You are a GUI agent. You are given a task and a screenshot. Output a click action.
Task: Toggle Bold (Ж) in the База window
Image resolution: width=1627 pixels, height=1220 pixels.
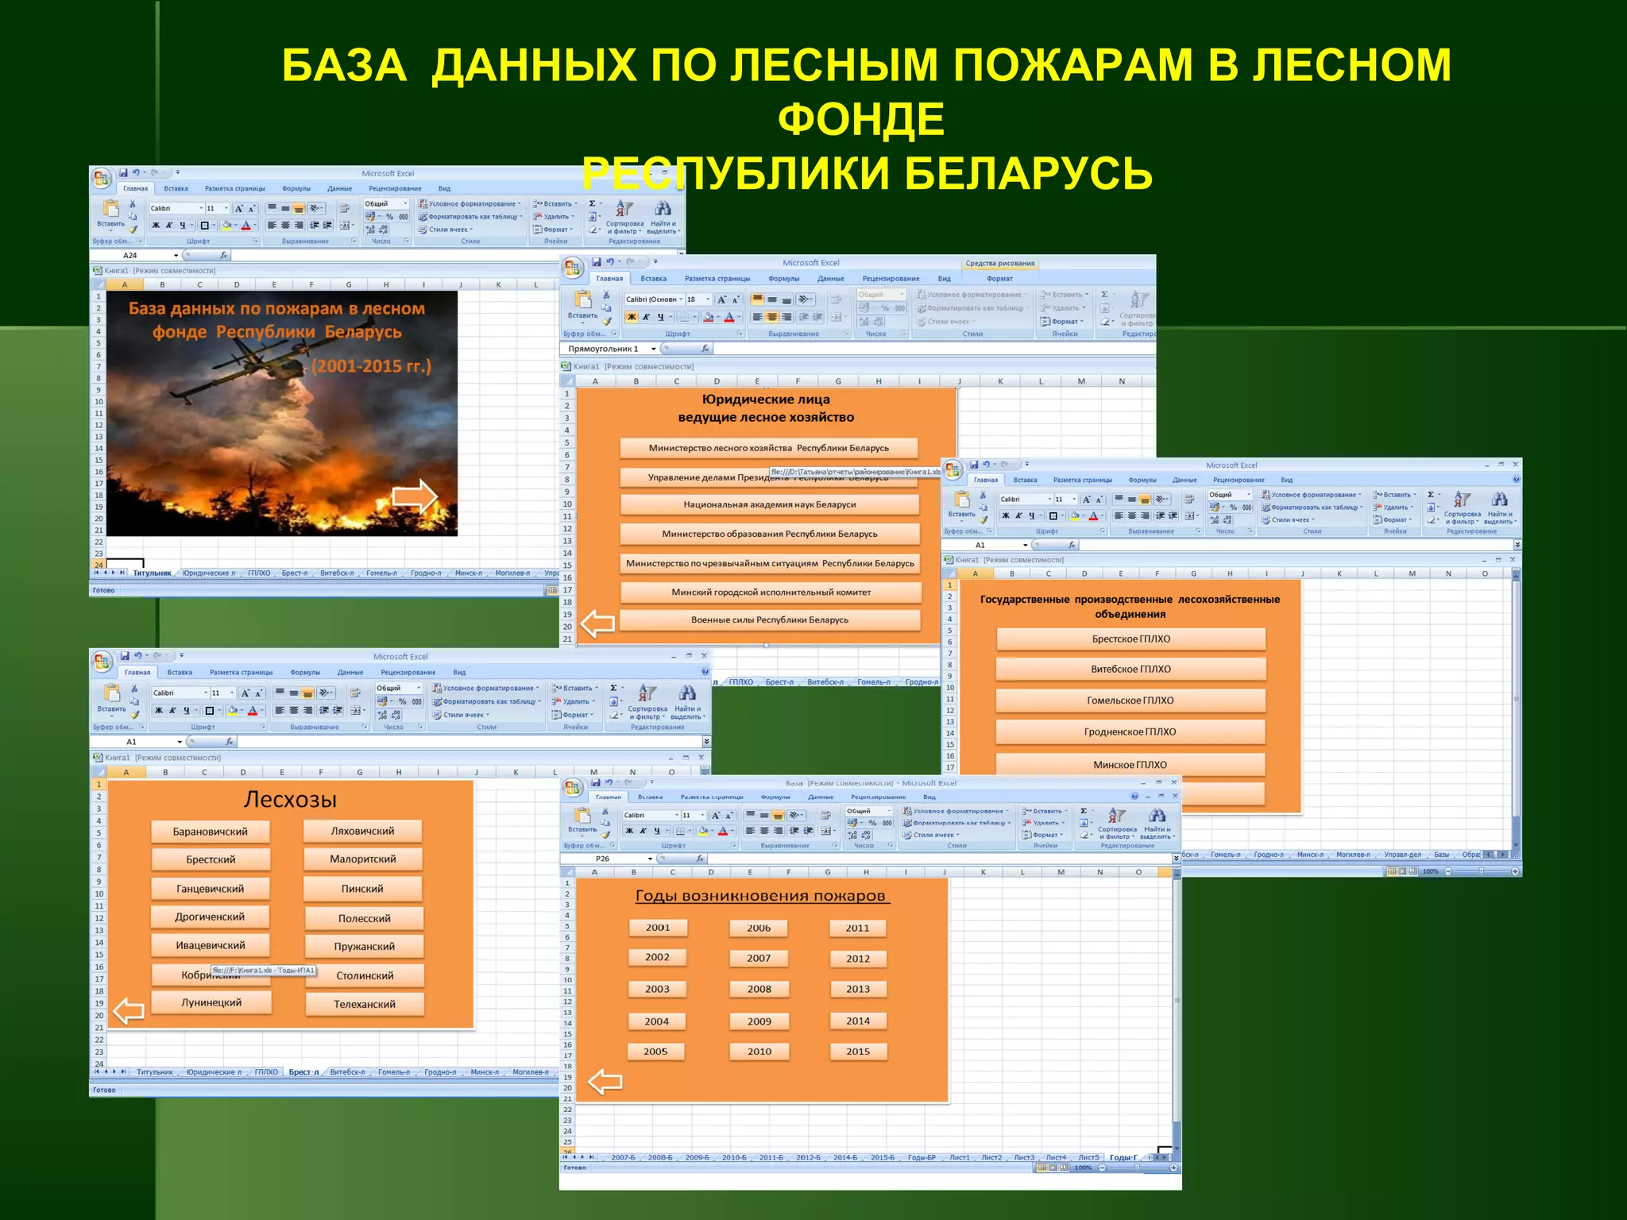[629, 831]
